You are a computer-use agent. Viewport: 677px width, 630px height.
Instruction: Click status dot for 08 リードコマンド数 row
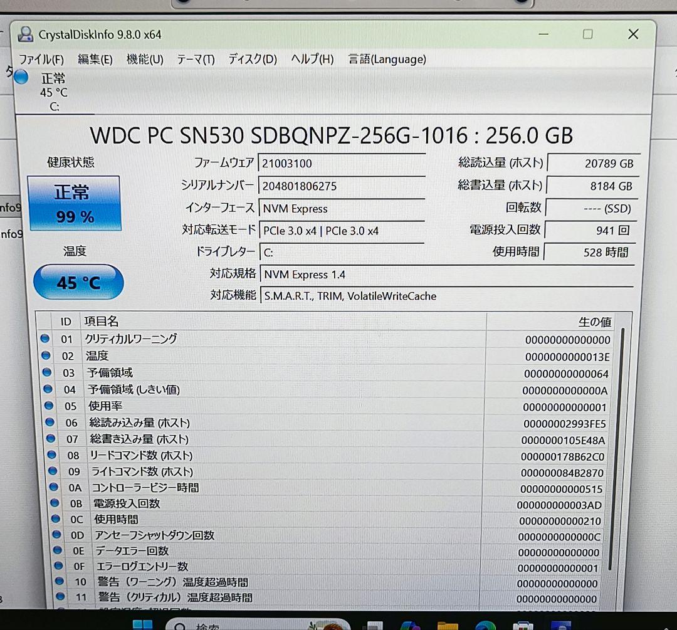click(52, 454)
